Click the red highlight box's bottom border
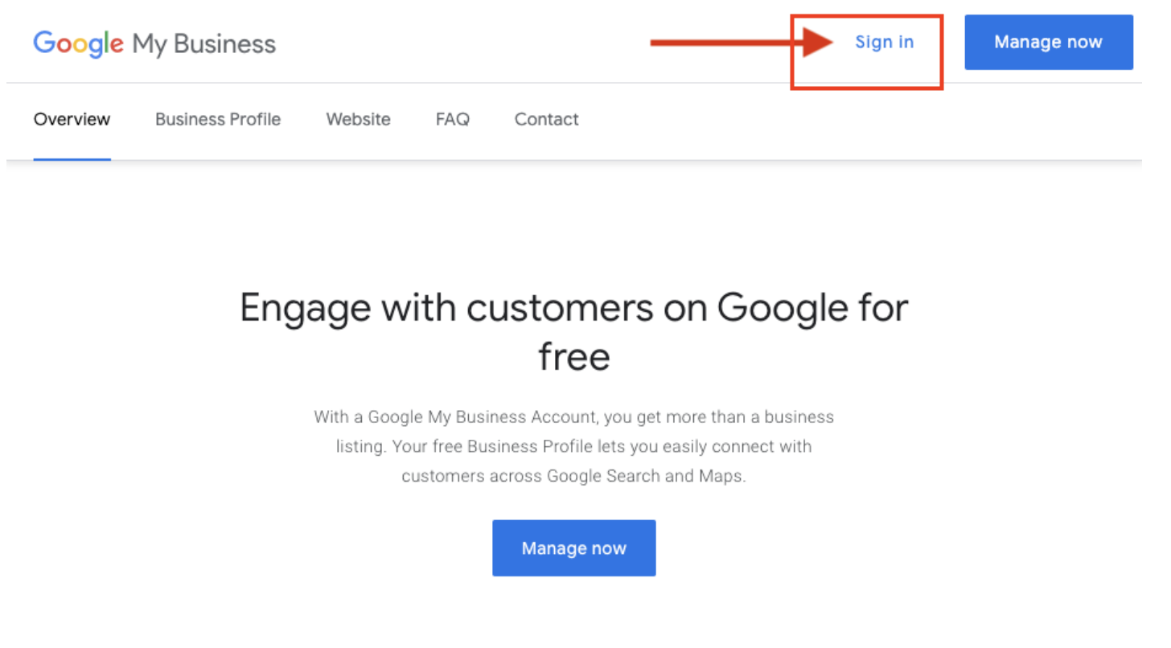The height and width of the screenshot is (648, 1171). (x=866, y=88)
